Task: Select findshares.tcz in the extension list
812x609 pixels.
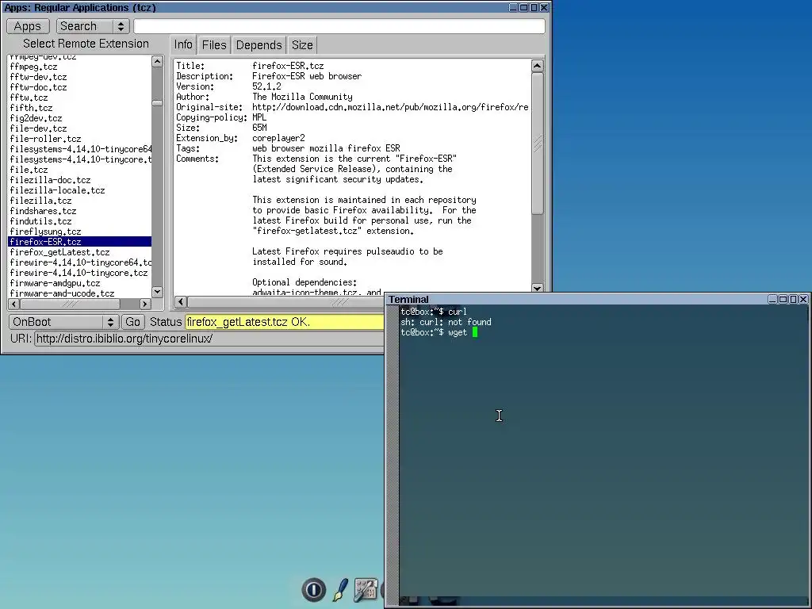Action: (79, 211)
